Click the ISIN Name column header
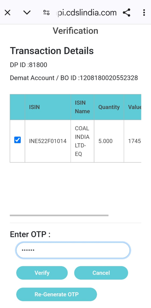The height and width of the screenshot is (308, 151). pyautogui.click(x=82, y=107)
